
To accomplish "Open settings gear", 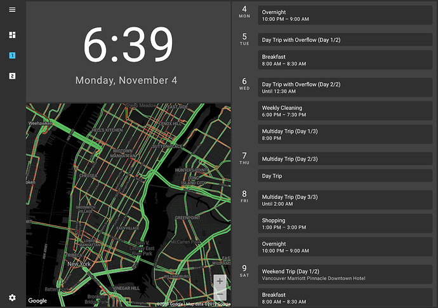I will 12,298.
